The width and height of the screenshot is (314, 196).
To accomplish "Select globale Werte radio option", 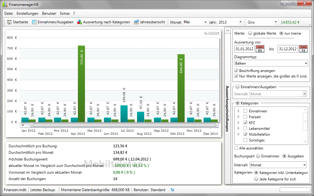I will 250,33.
